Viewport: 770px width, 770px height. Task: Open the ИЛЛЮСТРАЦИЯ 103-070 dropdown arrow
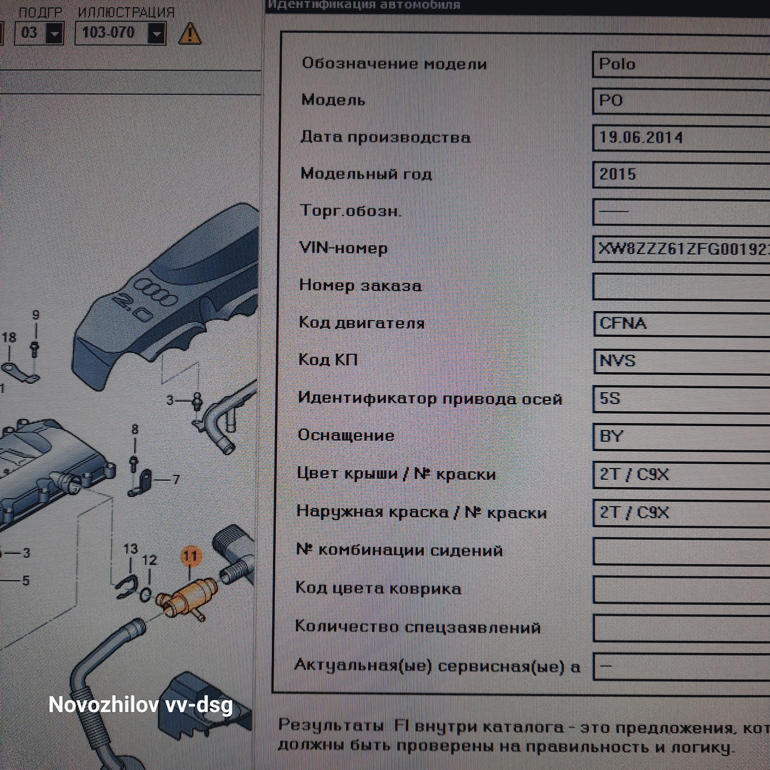pos(157,33)
